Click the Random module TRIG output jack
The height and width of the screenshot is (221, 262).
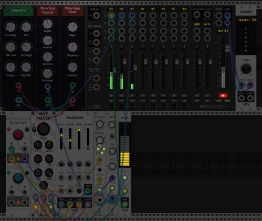tap(88, 191)
